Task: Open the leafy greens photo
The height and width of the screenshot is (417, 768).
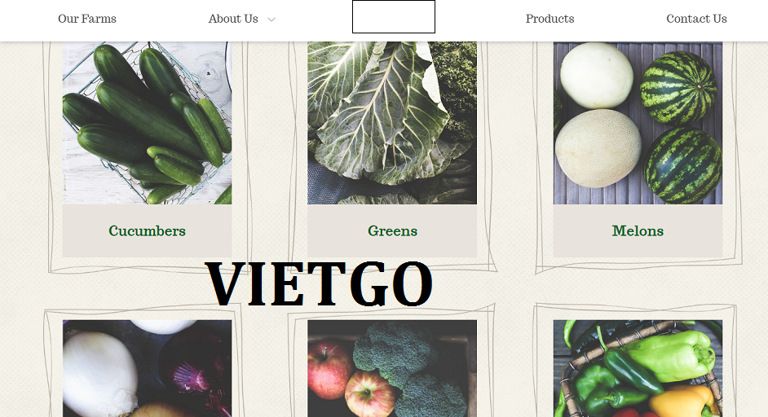Action: 392,123
